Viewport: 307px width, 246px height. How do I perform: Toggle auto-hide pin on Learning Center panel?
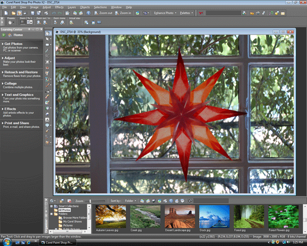[29, 29]
